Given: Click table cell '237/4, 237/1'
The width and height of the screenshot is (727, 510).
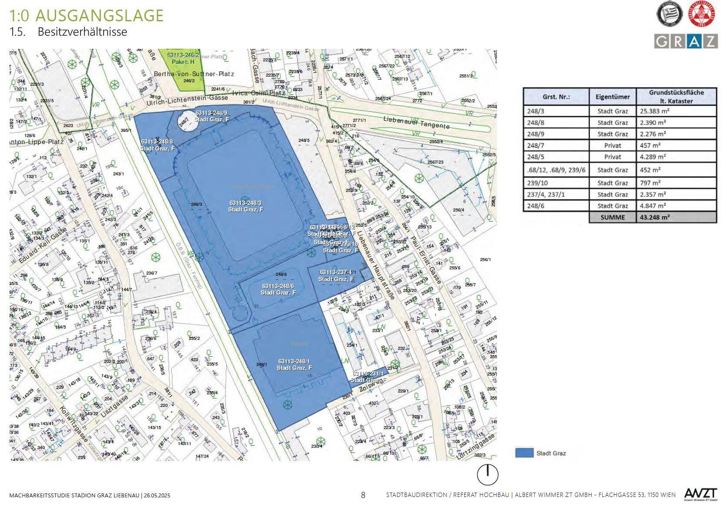Looking at the screenshot, I should [x=556, y=194].
